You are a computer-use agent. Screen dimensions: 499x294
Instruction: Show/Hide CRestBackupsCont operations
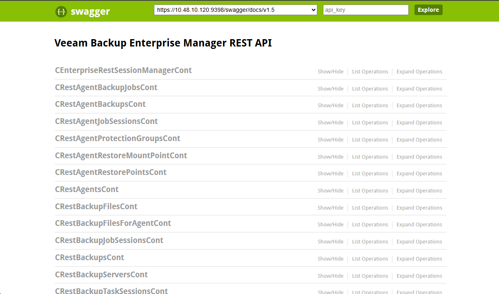coord(331,259)
